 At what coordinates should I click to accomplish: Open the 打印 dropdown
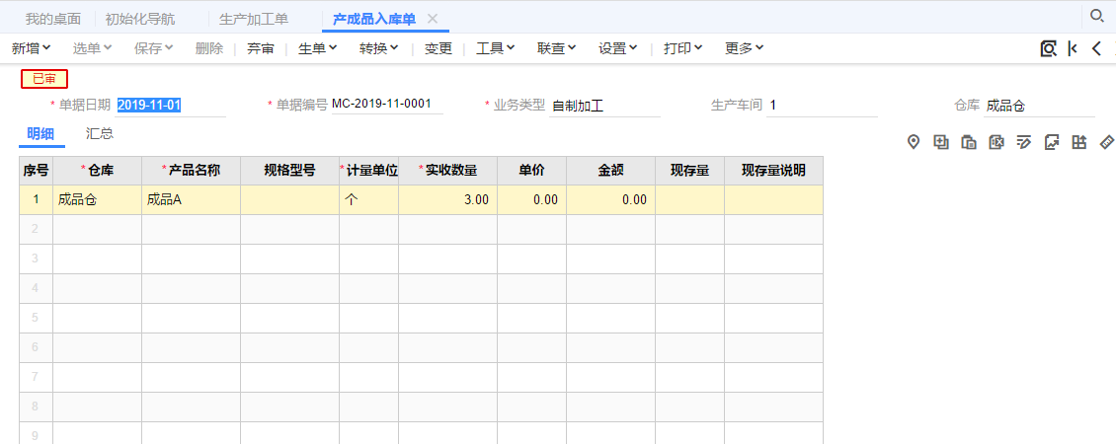point(683,48)
